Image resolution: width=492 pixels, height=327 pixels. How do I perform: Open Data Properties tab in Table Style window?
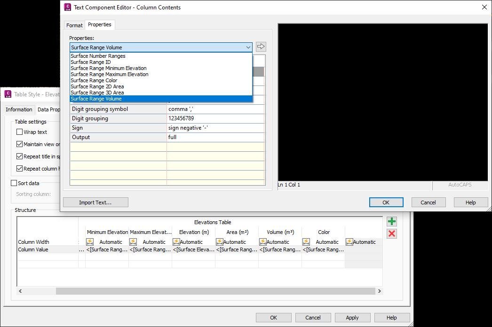pos(48,109)
